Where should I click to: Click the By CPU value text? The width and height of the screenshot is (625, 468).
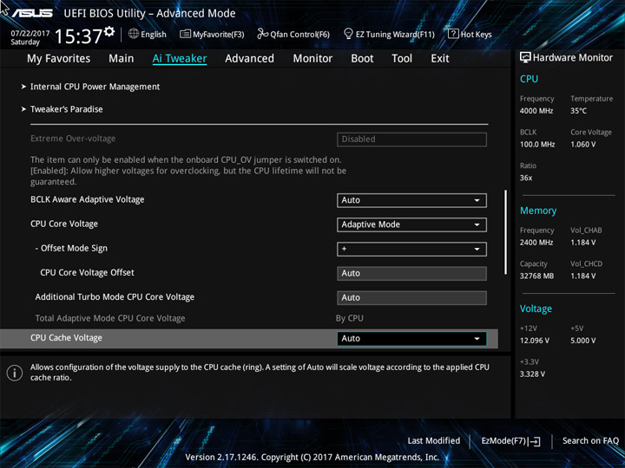click(x=350, y=318)
